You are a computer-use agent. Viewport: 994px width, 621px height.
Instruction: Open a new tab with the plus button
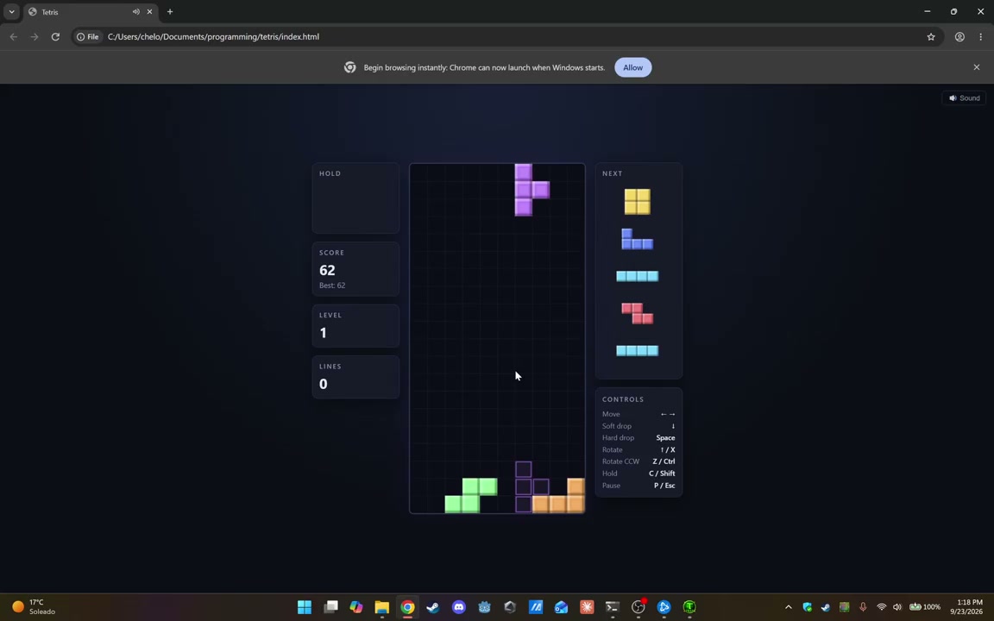click(x=170, y=12)
